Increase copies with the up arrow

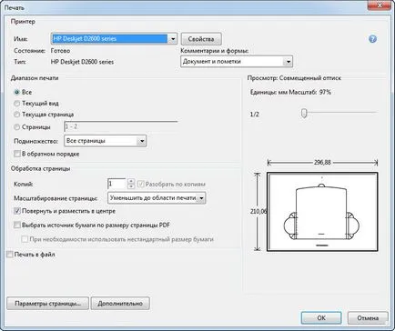pos(131,181)
